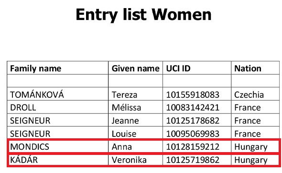Select UCI ID 10128159212

tap(193, 147)
